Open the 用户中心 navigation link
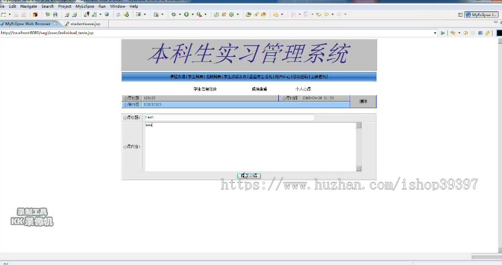The image size is (502, 265). pos(282,76)
